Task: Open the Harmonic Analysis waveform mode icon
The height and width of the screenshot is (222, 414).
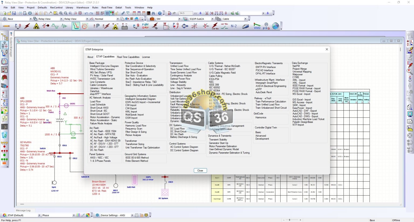Action: click(x=64, y=26)
